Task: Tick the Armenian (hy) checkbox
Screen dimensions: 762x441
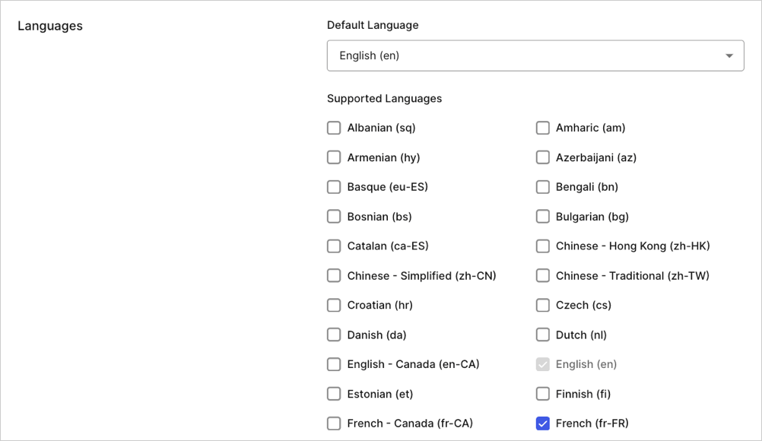Action: pos(334,157)
